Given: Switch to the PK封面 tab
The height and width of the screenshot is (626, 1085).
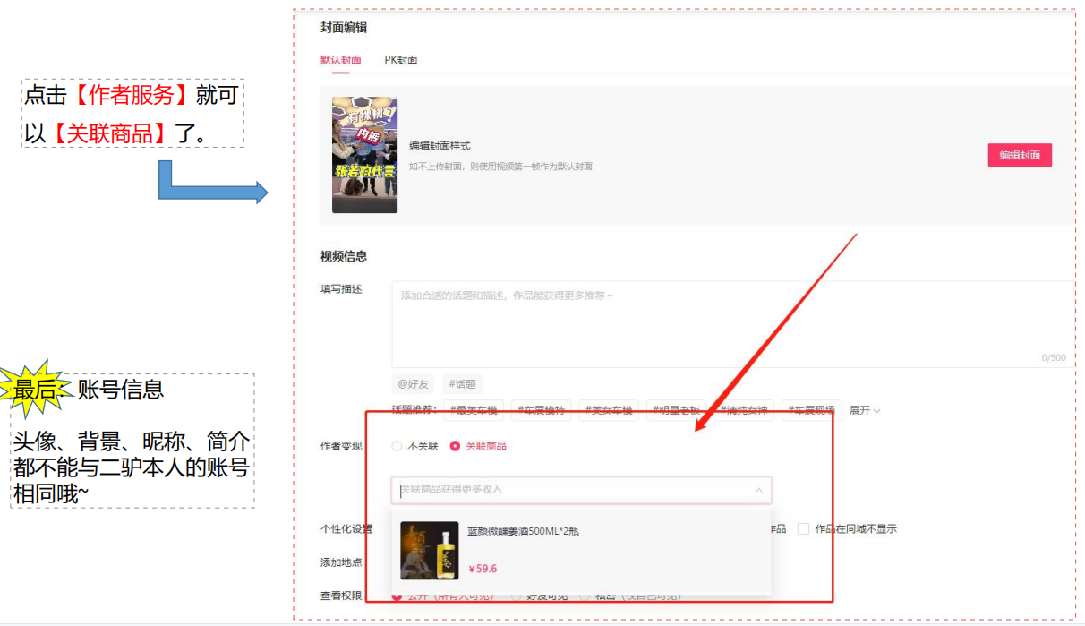Looking at the screenshot, I should (x=401, y=60).
